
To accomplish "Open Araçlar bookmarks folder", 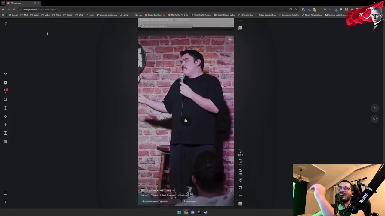I will click(x=68, y=15).
